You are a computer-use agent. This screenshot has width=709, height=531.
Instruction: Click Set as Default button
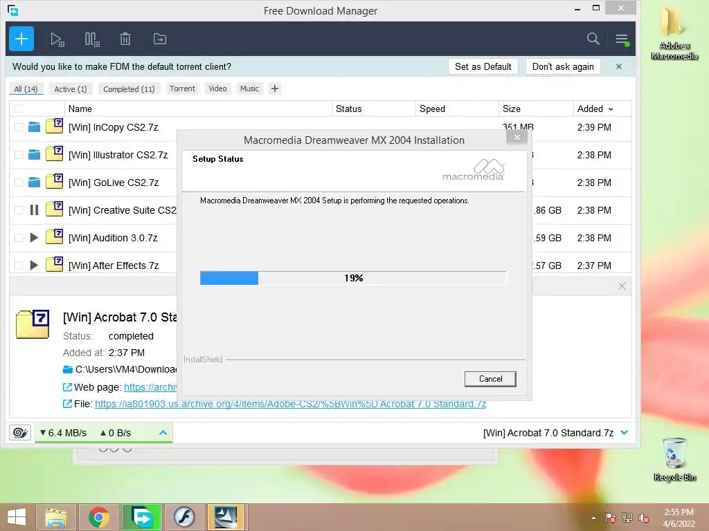483,66
